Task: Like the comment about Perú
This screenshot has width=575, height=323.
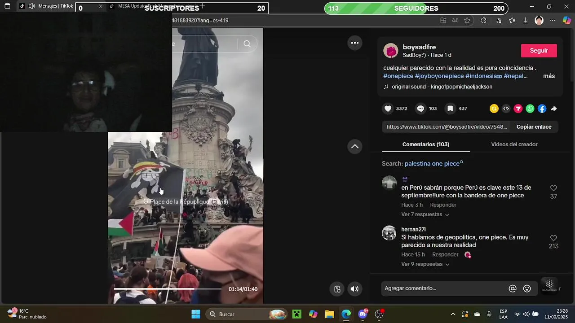Action: click(x=553, y=188)
